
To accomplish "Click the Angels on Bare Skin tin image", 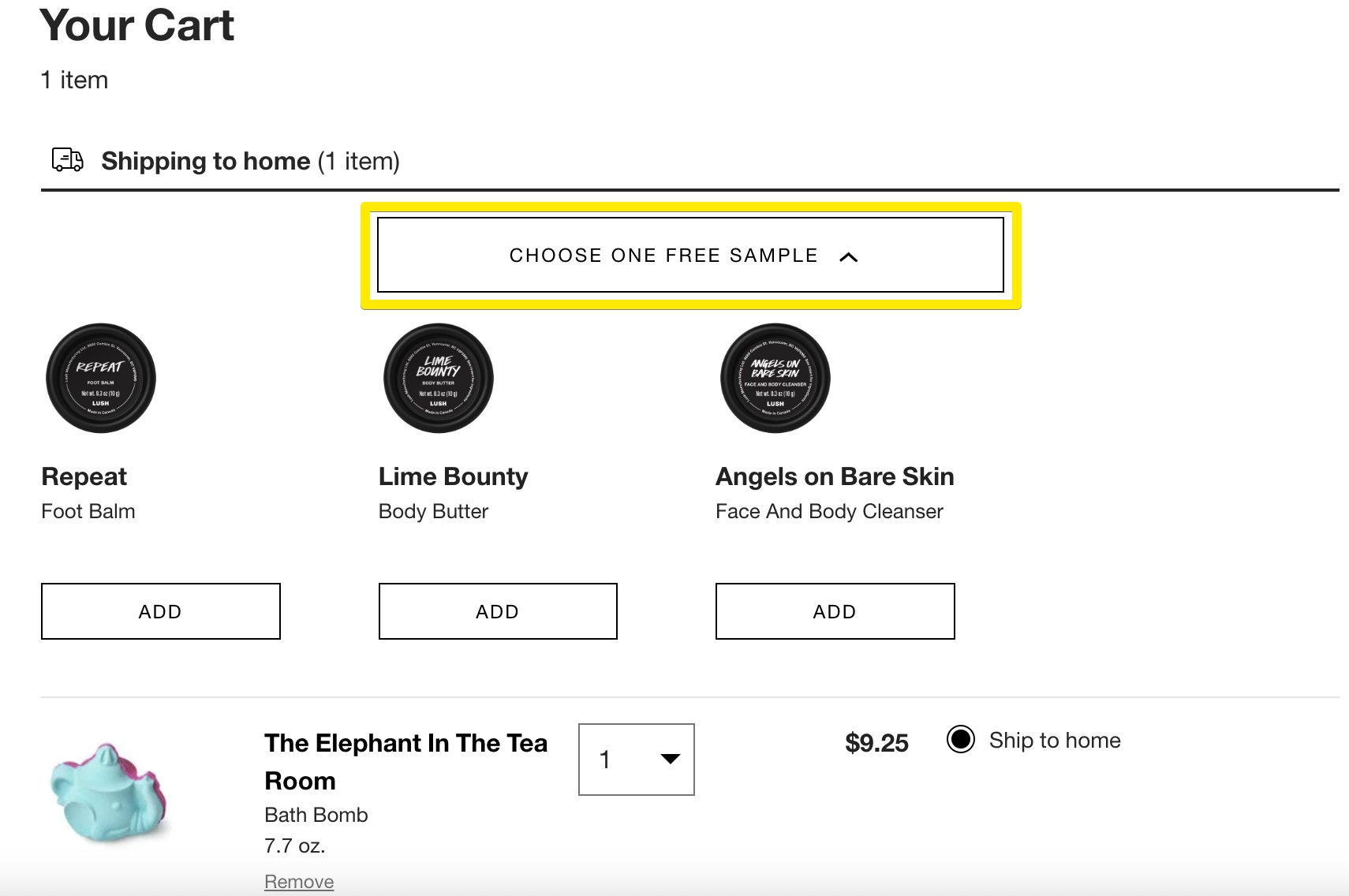I will [x=775, y=378].
